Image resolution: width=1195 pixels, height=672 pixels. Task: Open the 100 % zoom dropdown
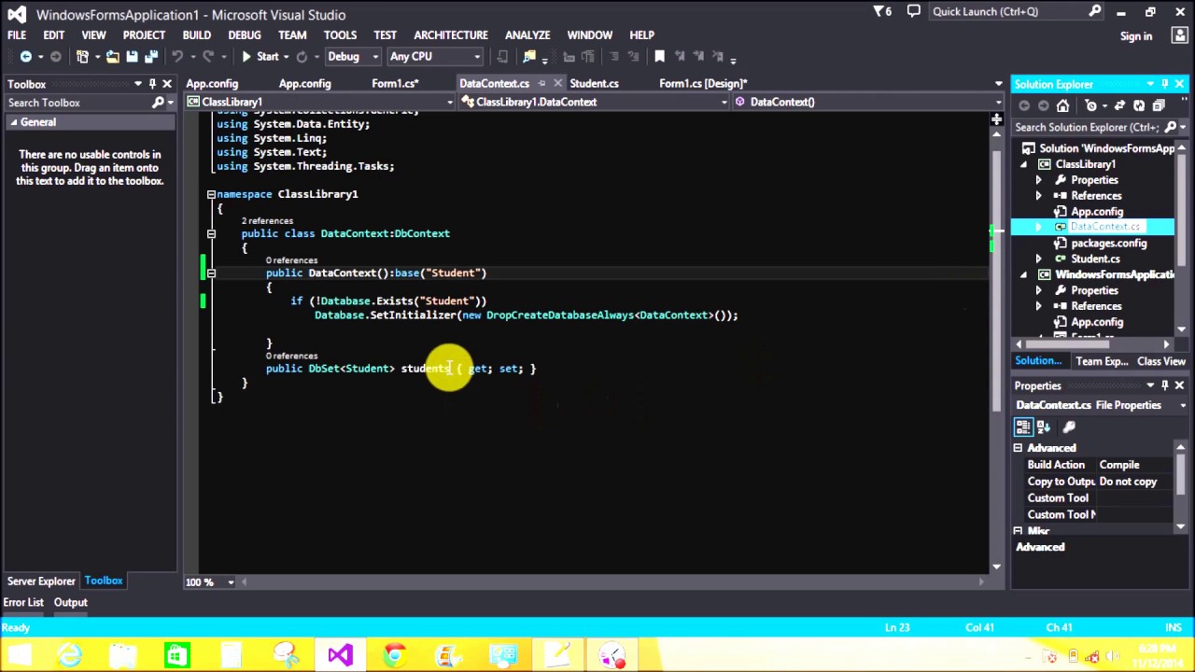point(231,582)
